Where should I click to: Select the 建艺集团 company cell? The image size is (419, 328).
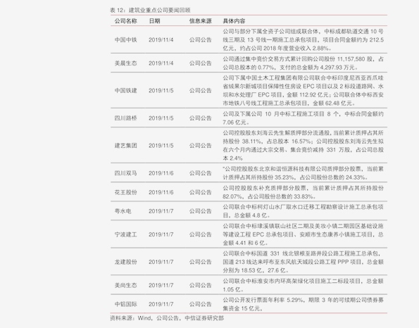tap(125, 146)
